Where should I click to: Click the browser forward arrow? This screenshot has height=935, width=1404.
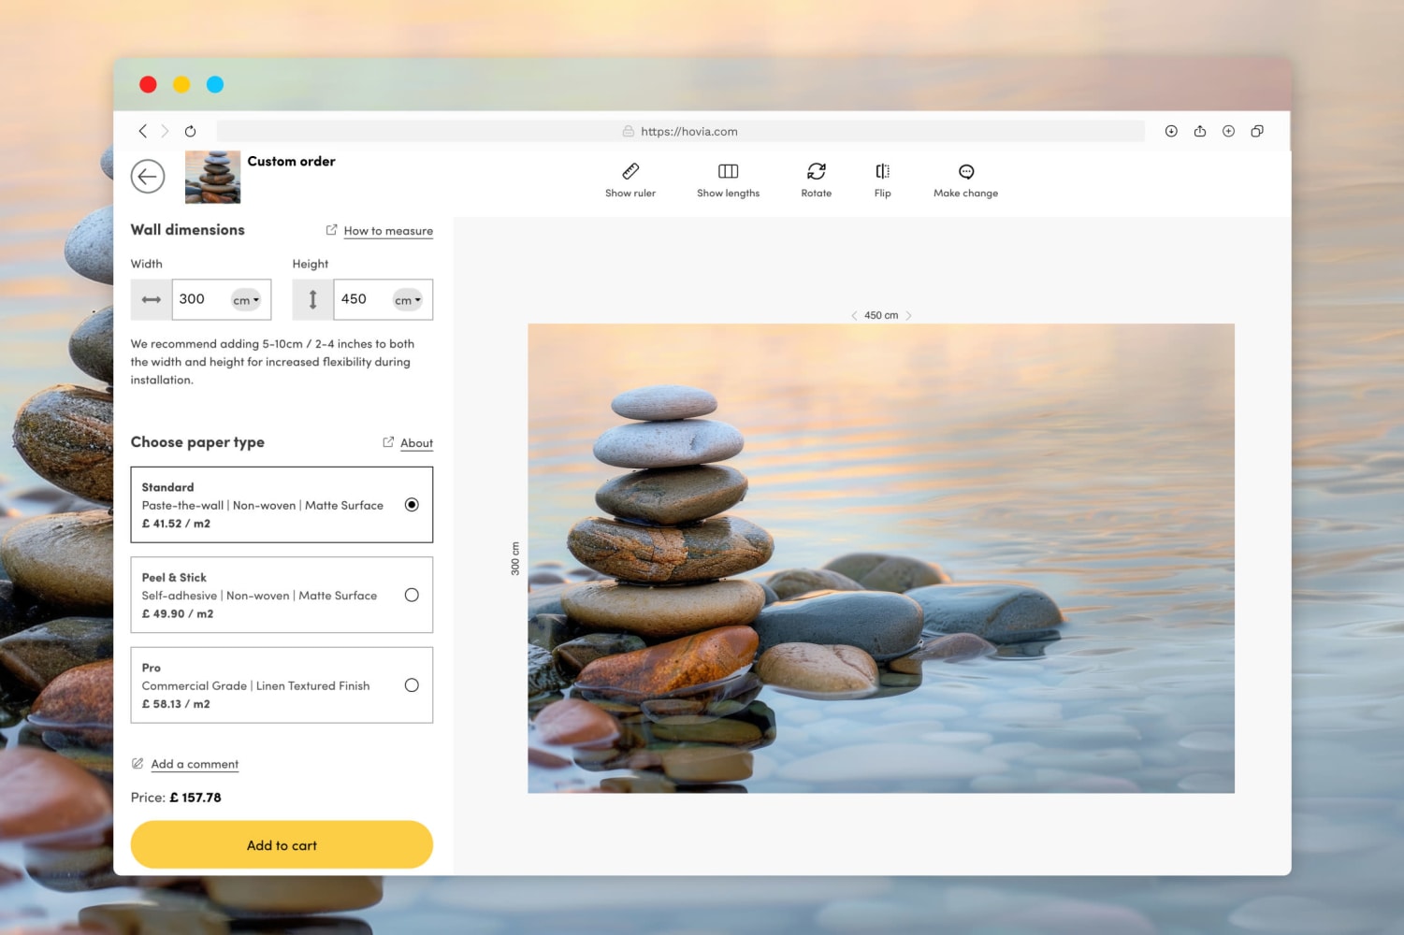(165, 131)
